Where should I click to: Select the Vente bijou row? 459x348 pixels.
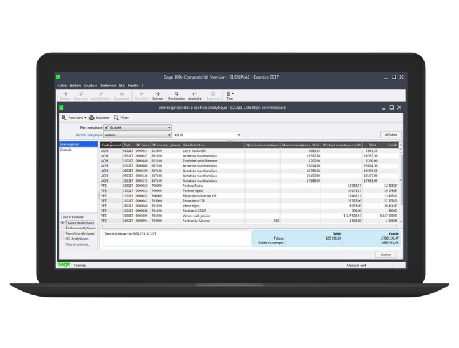tap(249, 206)
